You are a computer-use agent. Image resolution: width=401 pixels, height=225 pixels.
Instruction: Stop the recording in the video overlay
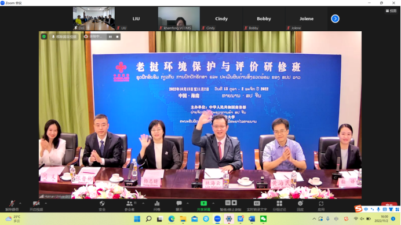(118, 37)
